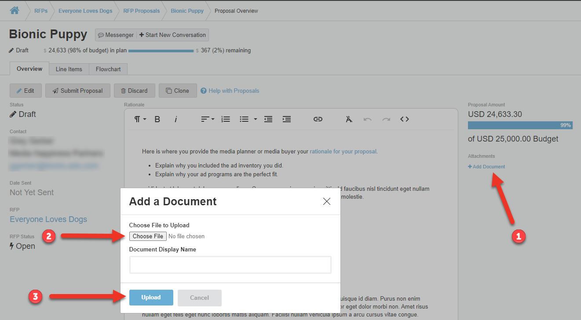
Task: Switch to the Line Items tab
Action: (x=69, y=69)
